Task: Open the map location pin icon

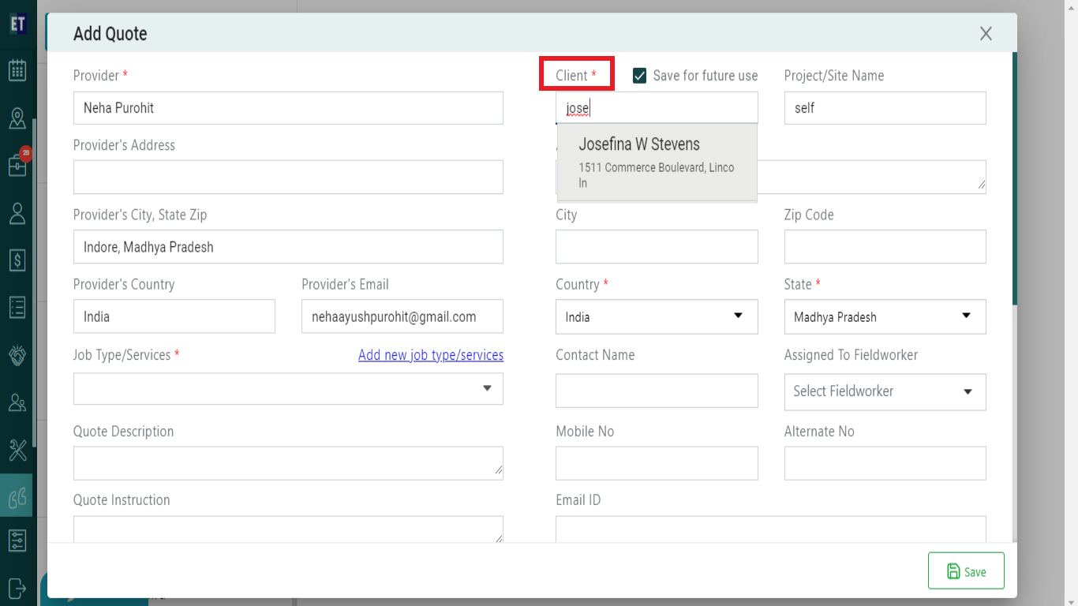Action: 17,118
